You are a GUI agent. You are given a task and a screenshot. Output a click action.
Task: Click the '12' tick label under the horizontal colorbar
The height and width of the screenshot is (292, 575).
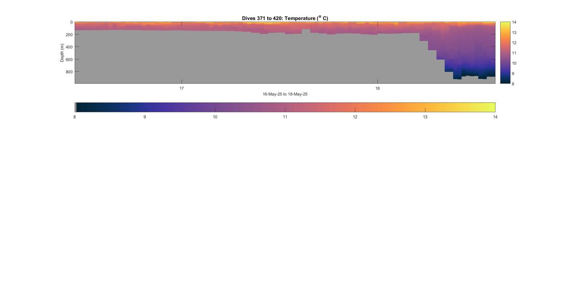coord(355,117)
